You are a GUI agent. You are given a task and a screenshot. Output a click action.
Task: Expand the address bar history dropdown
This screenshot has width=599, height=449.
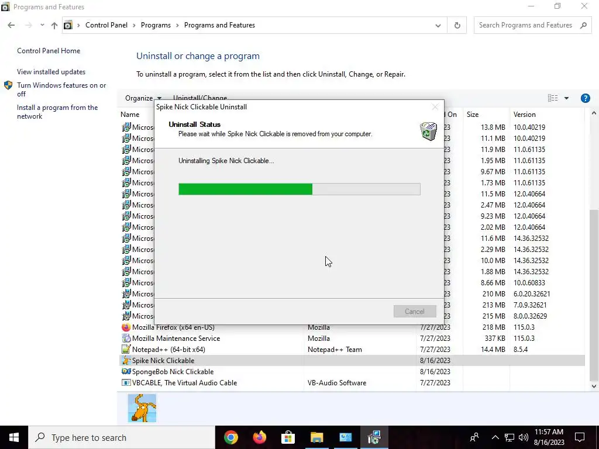pos(438,26)
